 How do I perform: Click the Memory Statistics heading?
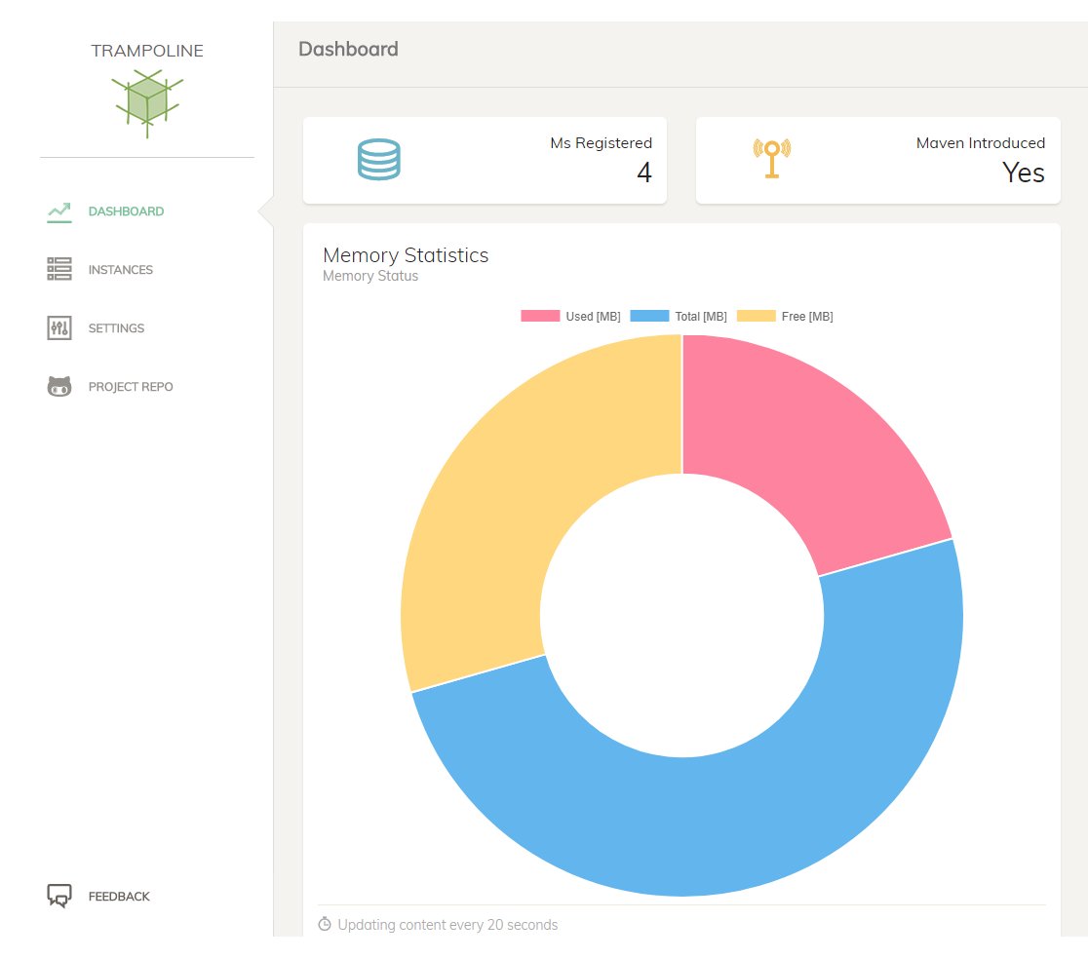point(406,255)
